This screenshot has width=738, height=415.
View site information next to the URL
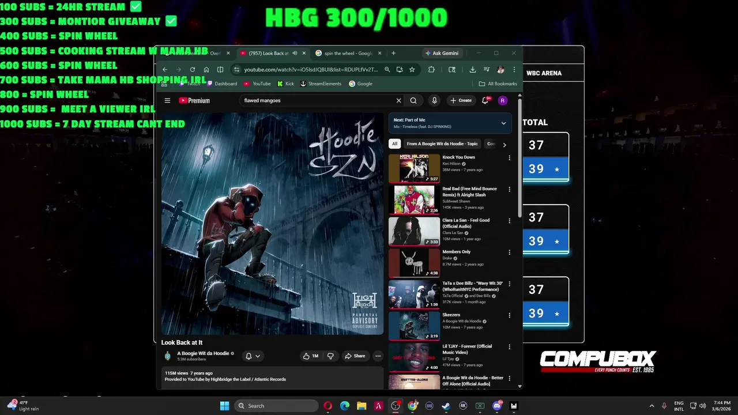(236, 70)
